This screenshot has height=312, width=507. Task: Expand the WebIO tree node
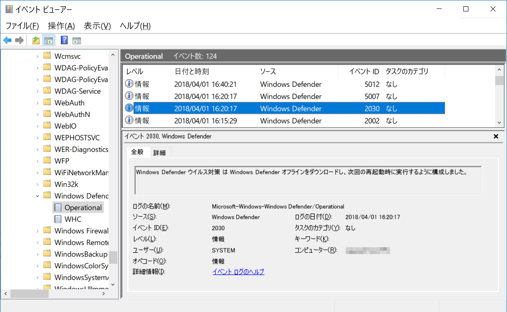click(x=37, y=126)
